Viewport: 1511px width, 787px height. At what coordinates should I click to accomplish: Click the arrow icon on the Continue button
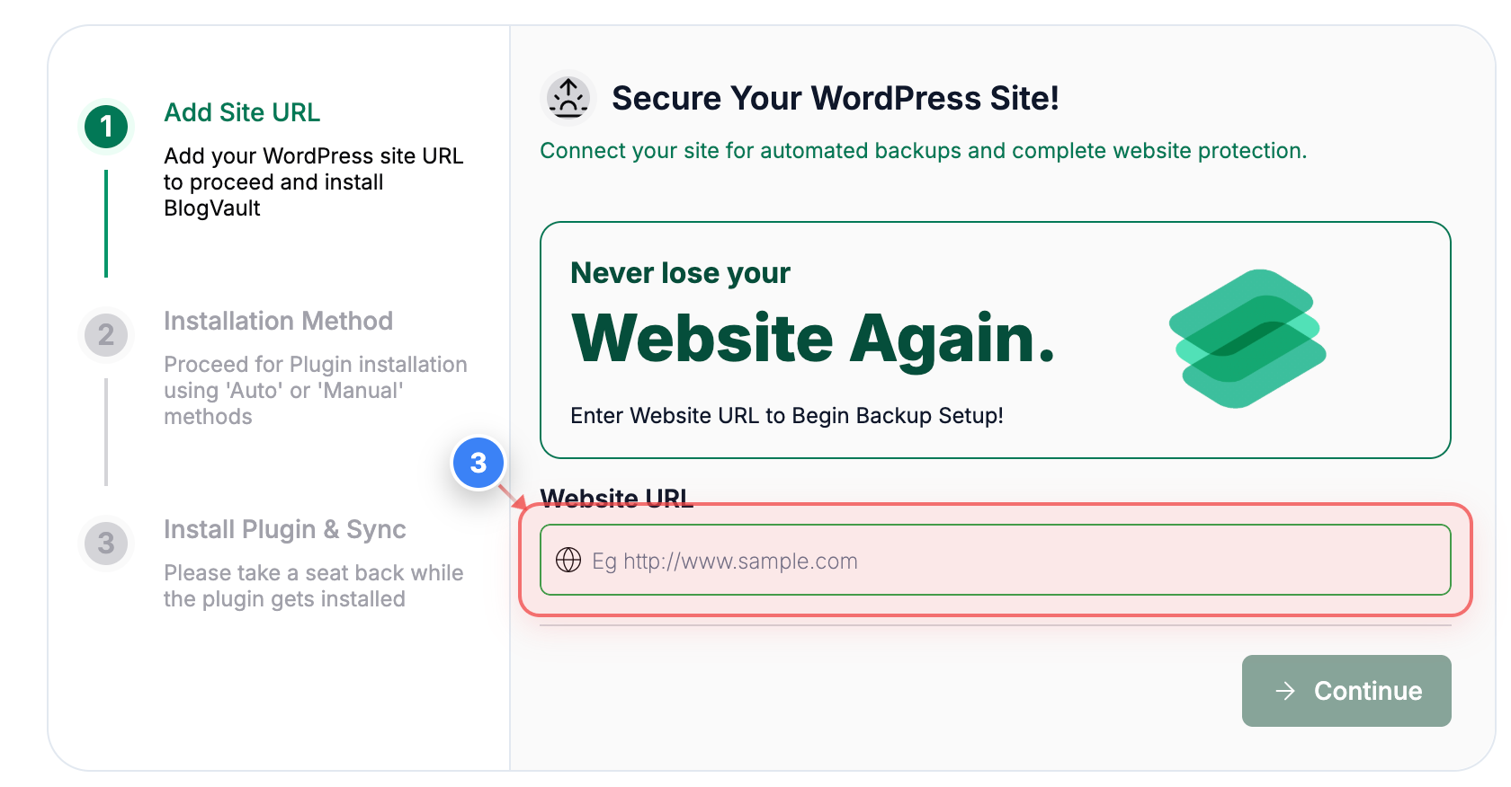(x=1285, y=691)
